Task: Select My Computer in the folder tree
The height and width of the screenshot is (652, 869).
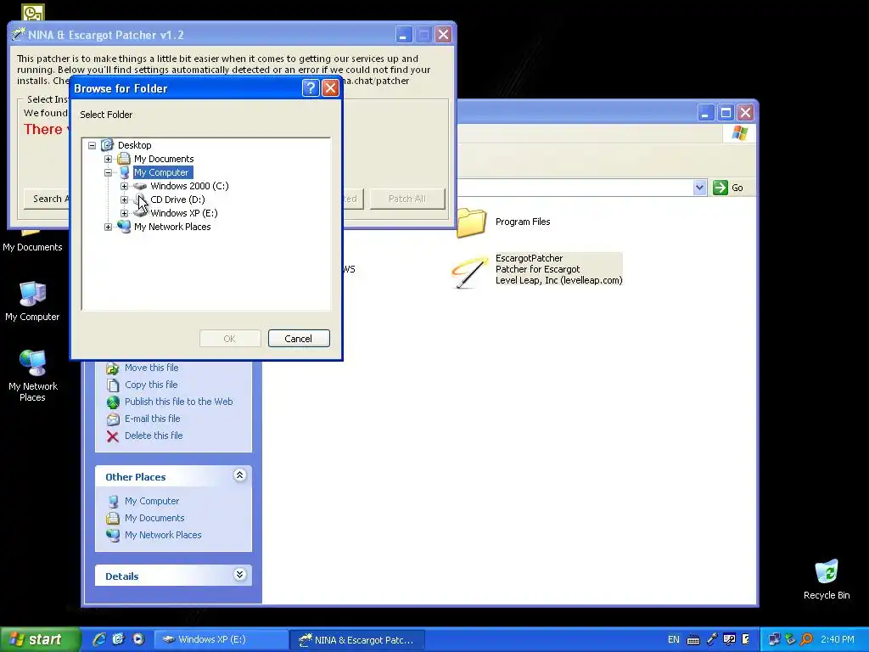Action: [x=161, y=172]
